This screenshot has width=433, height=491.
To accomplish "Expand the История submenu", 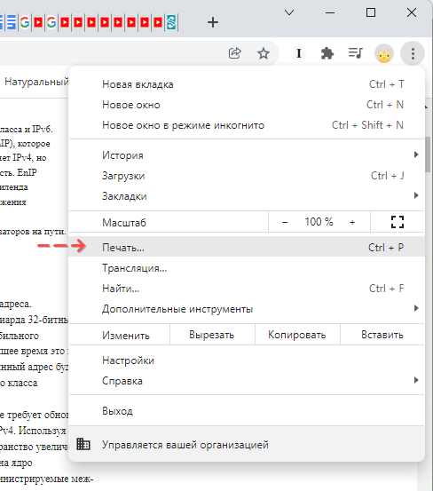I will [x=246, y=155].
